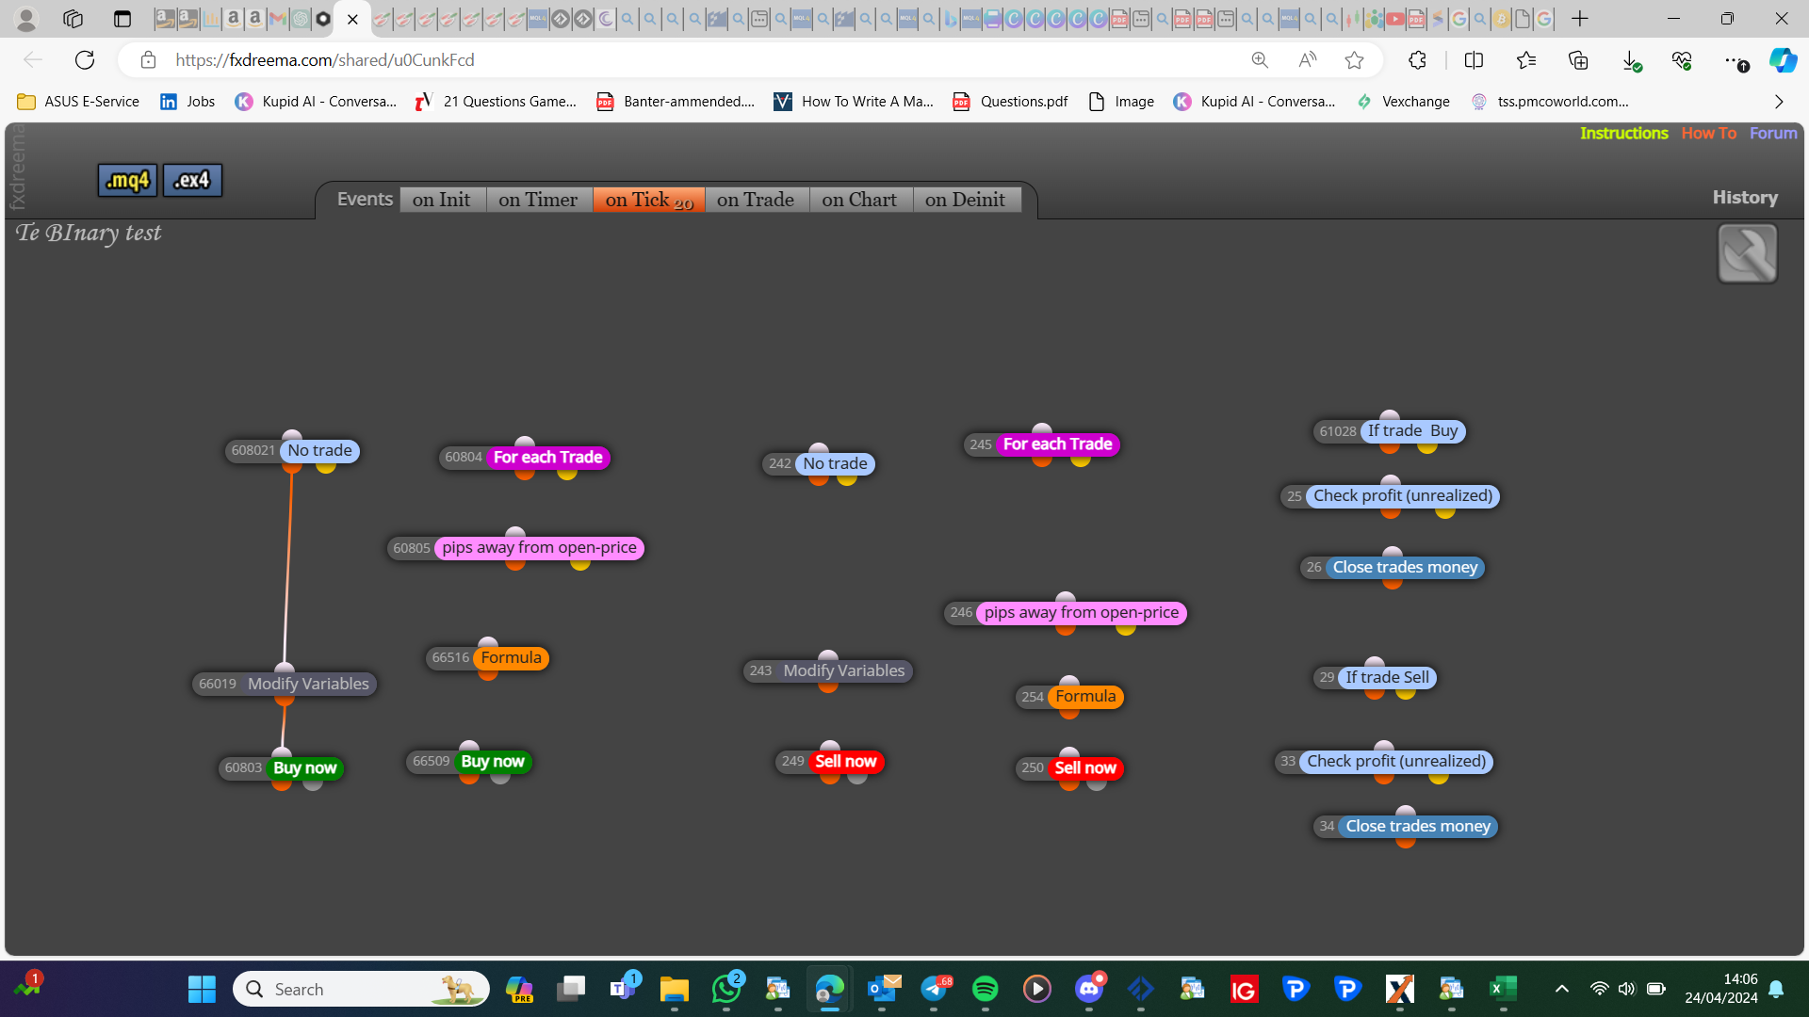1809x1017 pixels.
Task: Open Copilot sidebar icon
Action: pyautogui.click(x=1783, y=60)
